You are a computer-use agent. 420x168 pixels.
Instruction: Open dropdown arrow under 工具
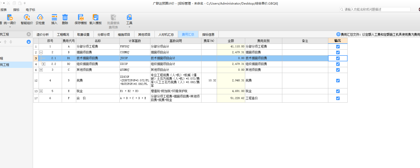point(129,27)
